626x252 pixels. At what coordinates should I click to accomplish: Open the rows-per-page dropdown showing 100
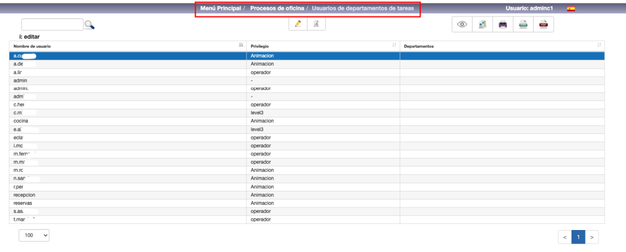coord(34,235)
